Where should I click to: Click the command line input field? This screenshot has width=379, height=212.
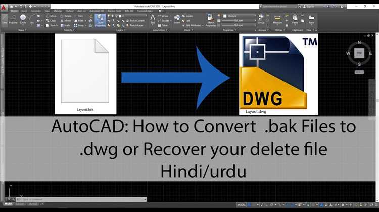[x=81, y=199]
